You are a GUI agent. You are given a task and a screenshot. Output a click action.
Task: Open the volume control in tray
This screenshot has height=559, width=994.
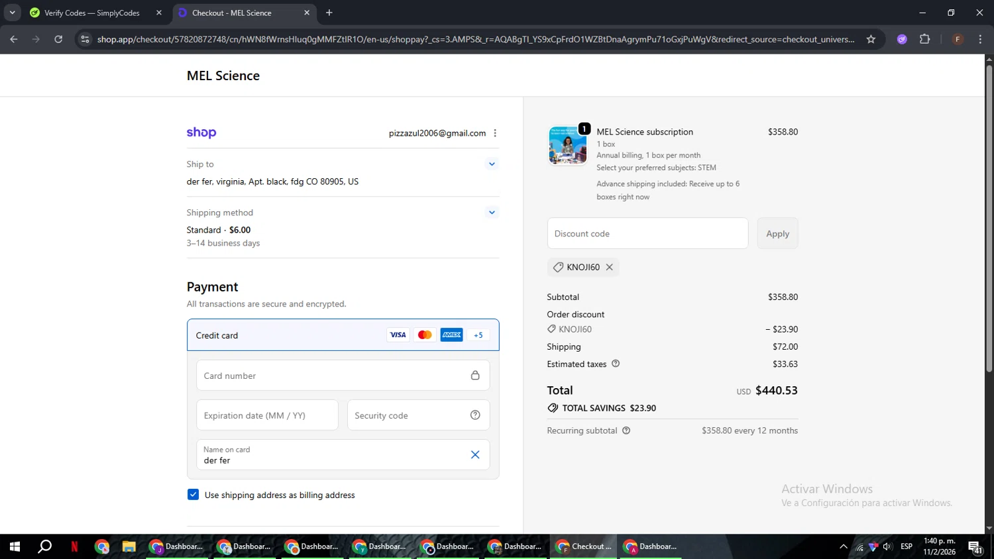click(x=887, y=546)
